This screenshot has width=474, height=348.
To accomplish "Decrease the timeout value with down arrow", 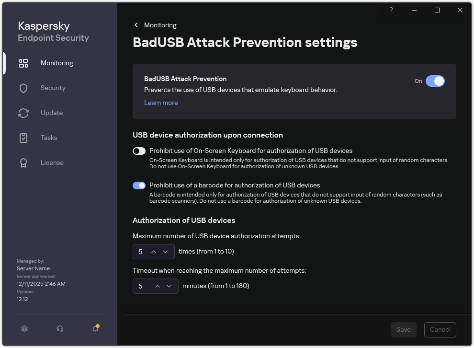I will [169, 286].
